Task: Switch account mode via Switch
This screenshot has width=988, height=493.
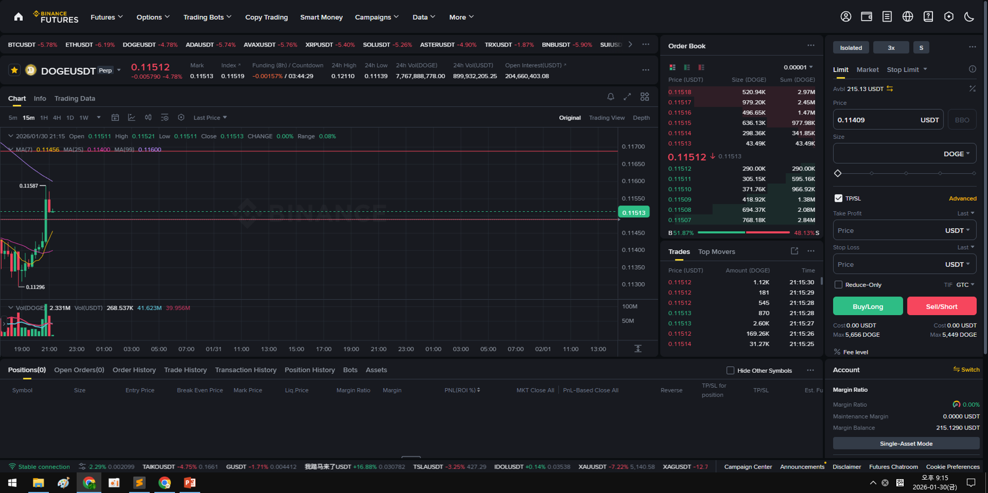Action: pyautogui.click(x=966, y=370)
